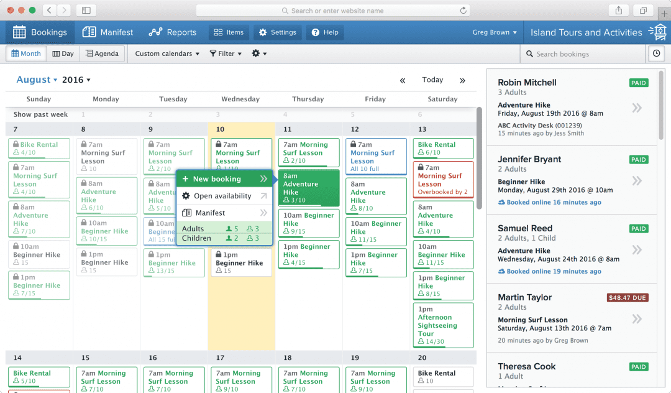
Task: Expand the Custom calendars dropdown
Action: click(167, 53)
